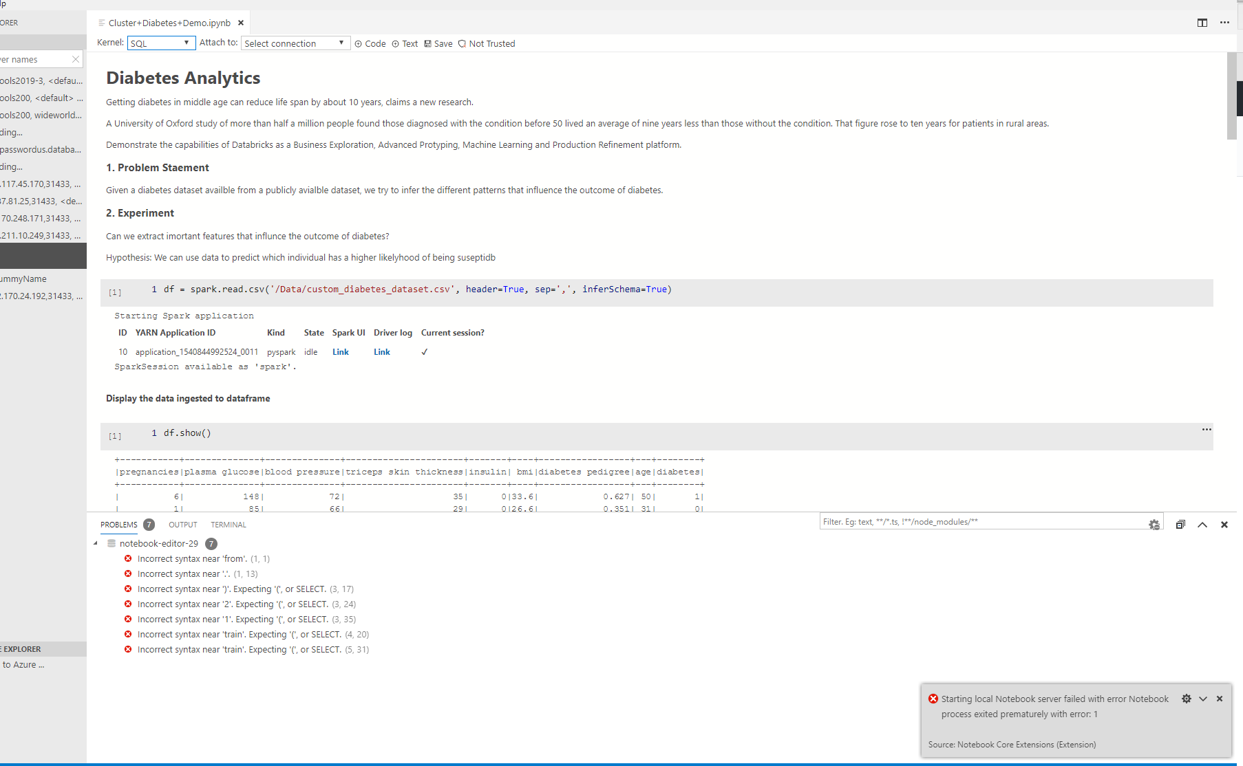The height and width of the screenshot is (766, 1243).
Task: Click the Not Trusted indicator
Action: 487,43
